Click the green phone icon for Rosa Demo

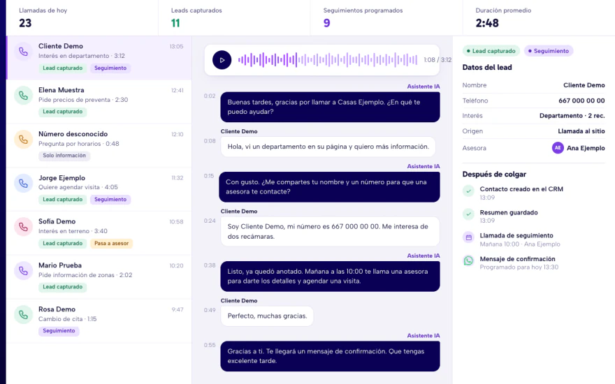(x=23, y=315)
